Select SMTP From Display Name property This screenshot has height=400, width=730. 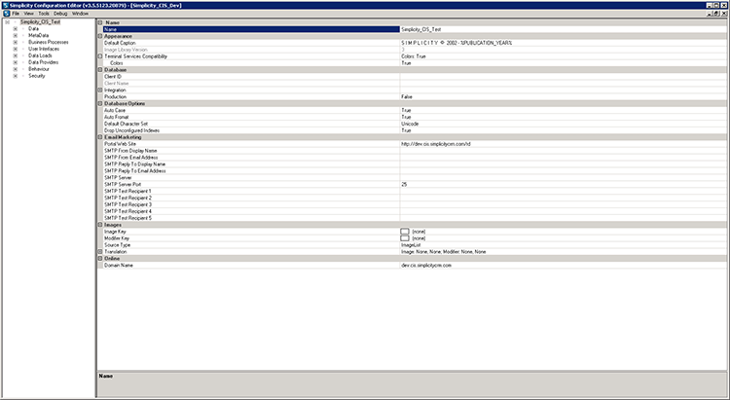click(251, 151)
